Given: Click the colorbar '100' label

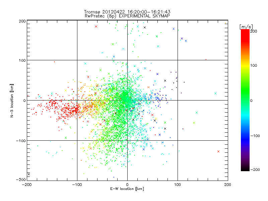Looking at the screenshot, I should pos(254,65).
